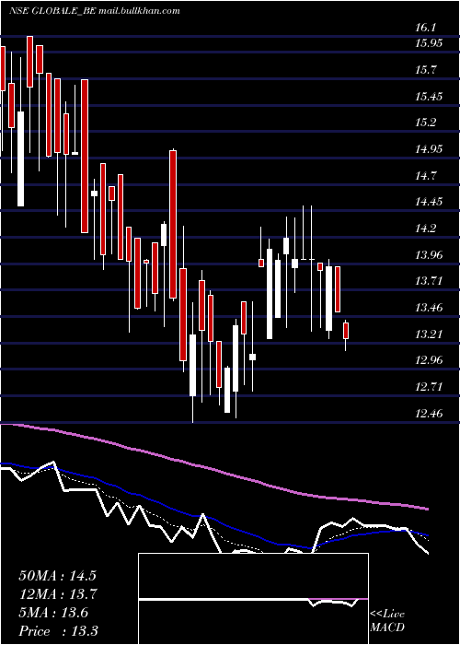
Task: Click the 'Price : 13.3' value text
Action: pos(58,631)
